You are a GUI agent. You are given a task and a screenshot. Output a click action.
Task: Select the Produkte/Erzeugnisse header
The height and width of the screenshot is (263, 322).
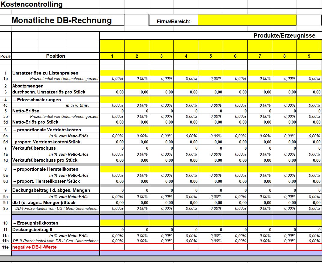coord(284,36)
